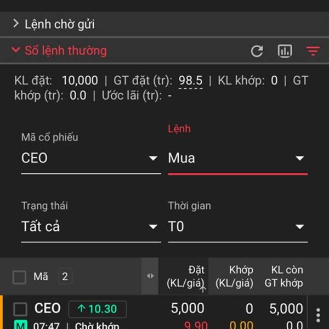Check the select-all box beside Mã
Image resolution: width=329 pixels, height=329 pixels.
[x=19, y=277]
